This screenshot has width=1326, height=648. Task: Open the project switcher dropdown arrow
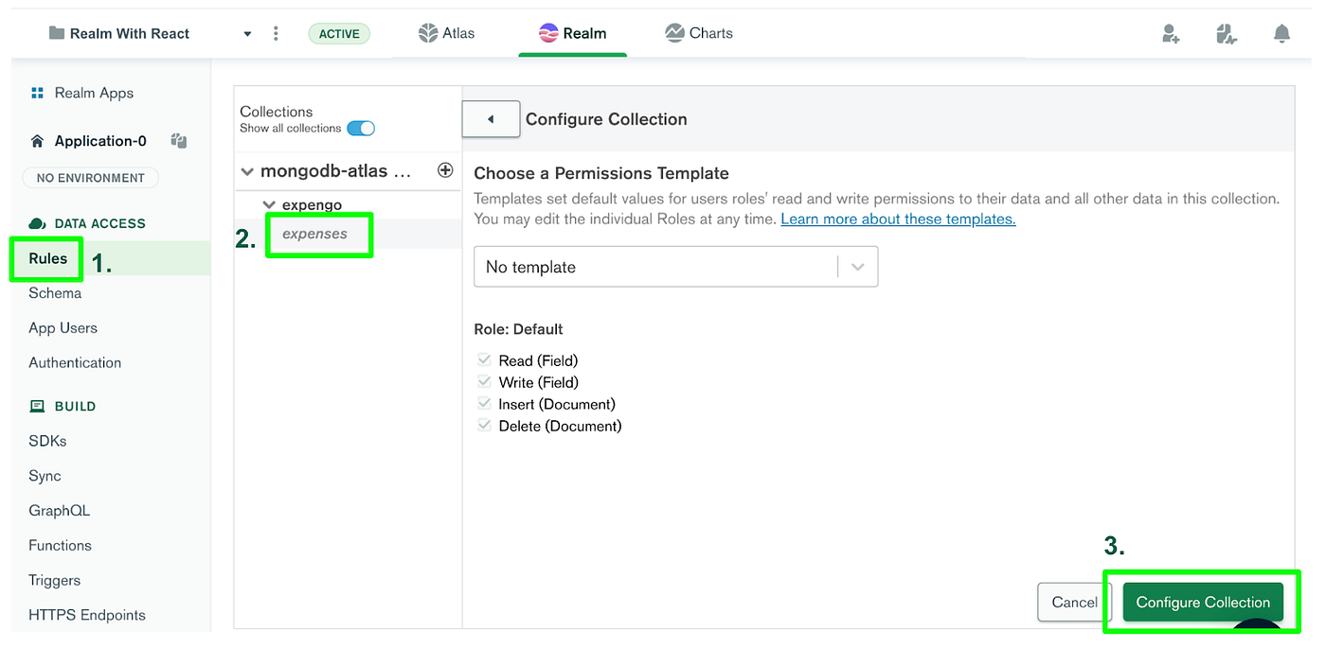click(x=247, y=32)
